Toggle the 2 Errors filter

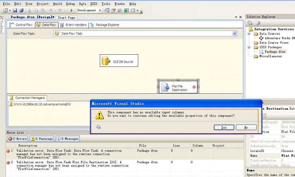pos(18,139)
